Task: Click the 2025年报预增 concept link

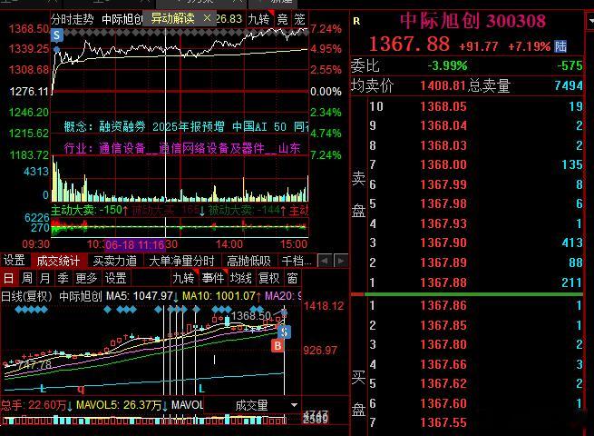Action: pos(189,126)
